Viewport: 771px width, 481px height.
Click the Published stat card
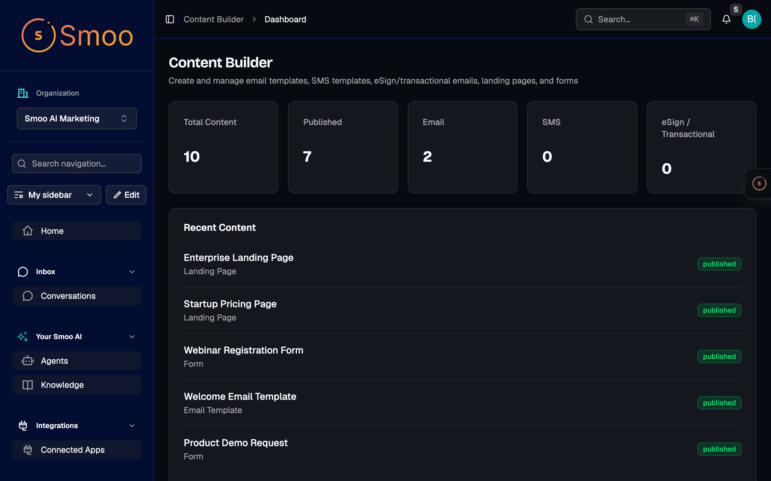click(x=343, y=147)
